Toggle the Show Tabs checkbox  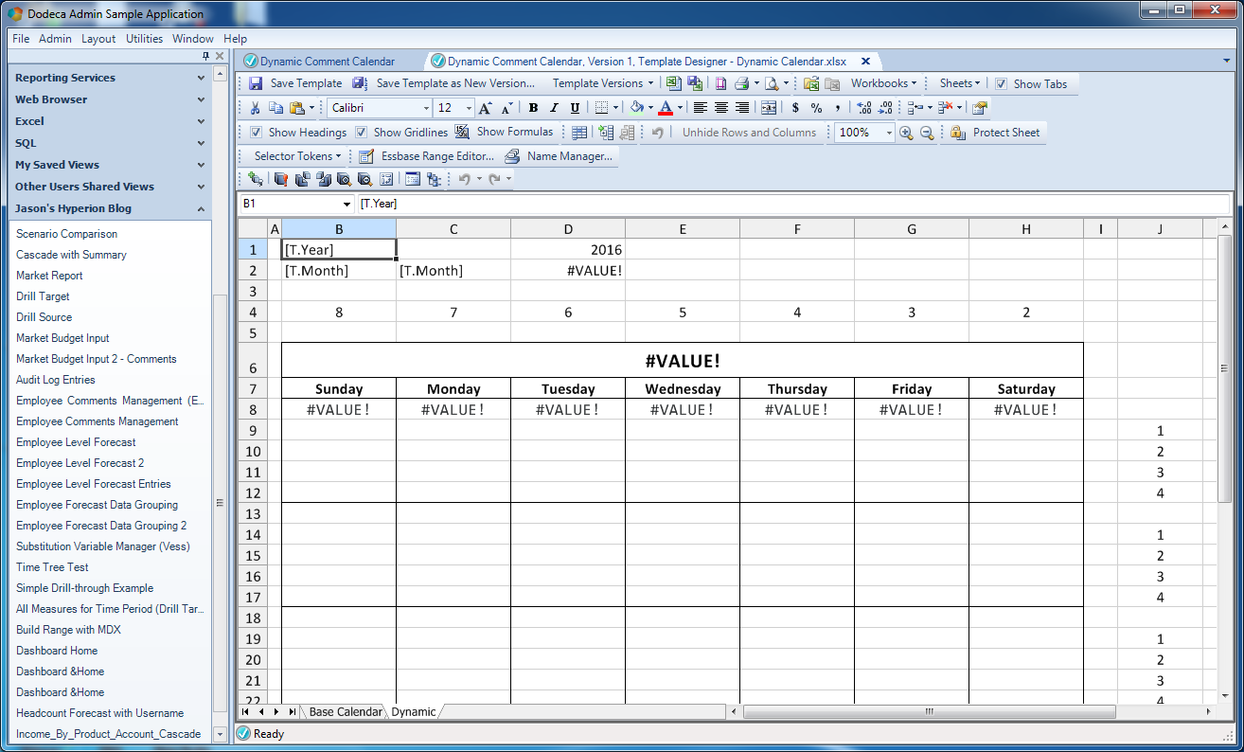tap(1002, 83)
